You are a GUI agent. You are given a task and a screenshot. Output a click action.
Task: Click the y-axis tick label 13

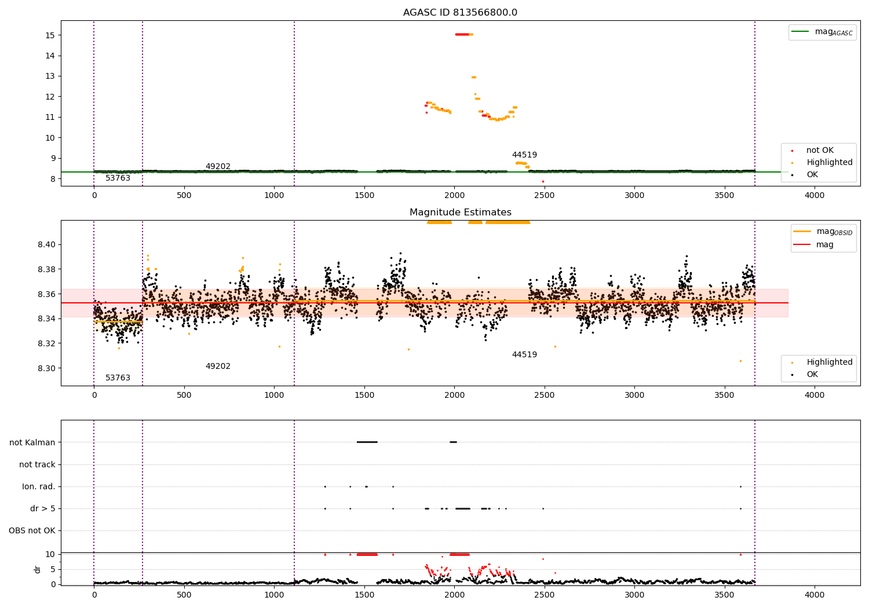point(50,76)
